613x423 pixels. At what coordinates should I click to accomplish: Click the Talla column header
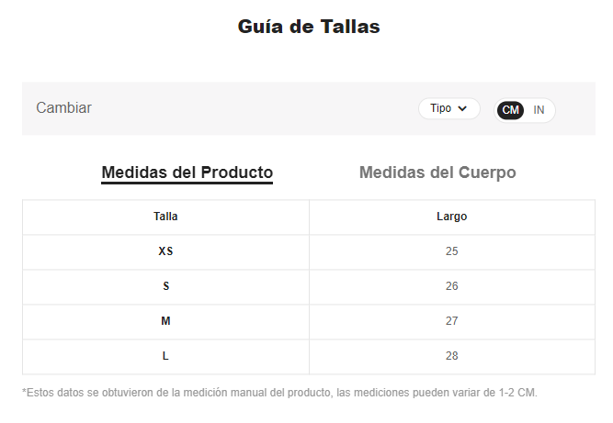pos(165,217)
